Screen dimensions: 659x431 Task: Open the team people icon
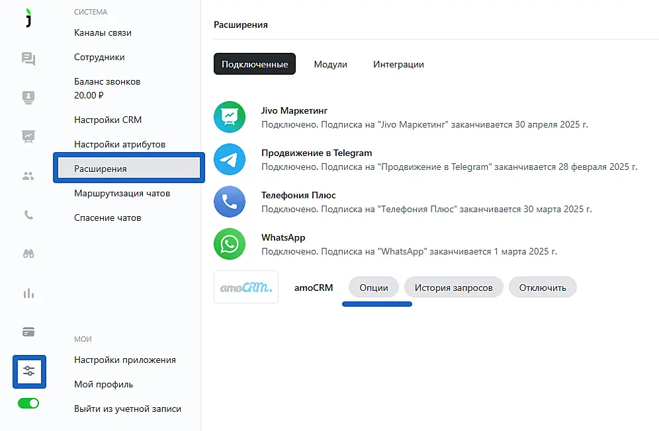pos(28,176)
